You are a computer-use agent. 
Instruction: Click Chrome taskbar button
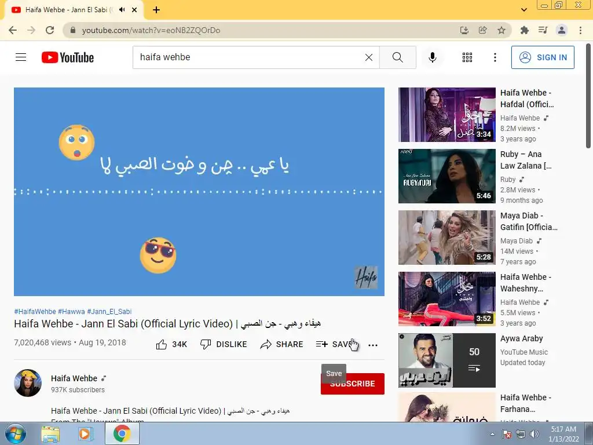point(122,433)
